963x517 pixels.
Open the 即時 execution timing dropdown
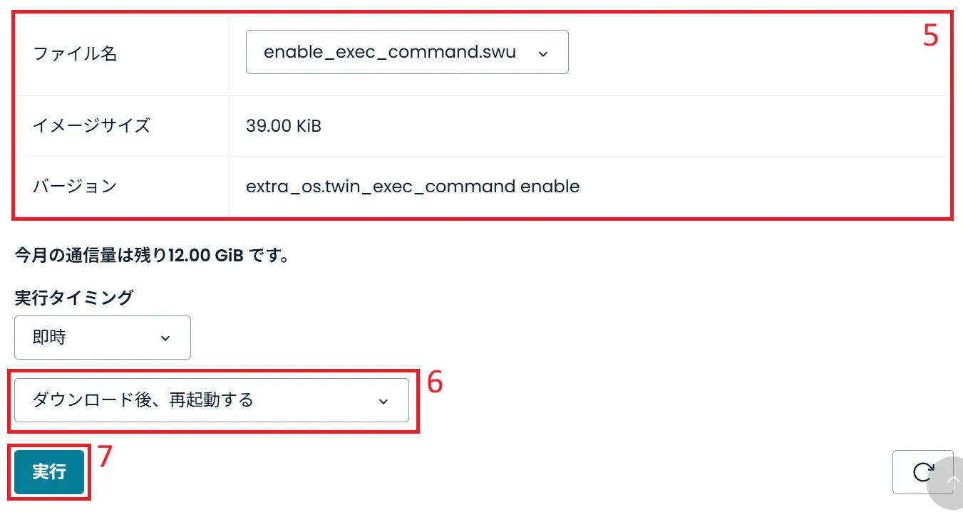point(102,338)
